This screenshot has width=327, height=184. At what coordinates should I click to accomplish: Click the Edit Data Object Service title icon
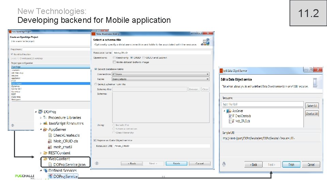pyautogui.click(x=221, y=71)
